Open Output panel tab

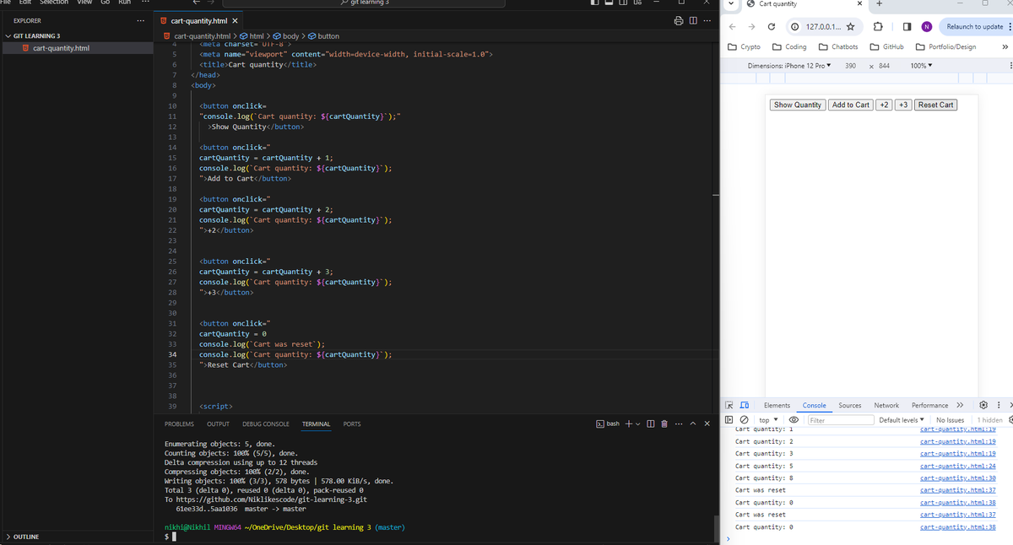(x=218, y=424)
